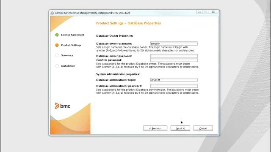Screen dimensions: 271x152
Task: Click the green License Agreement checkmark icon
Action: click(x=57, y=35)
